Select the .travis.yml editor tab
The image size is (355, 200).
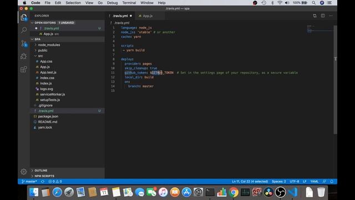pyautogui.click(x=120, y=16)
